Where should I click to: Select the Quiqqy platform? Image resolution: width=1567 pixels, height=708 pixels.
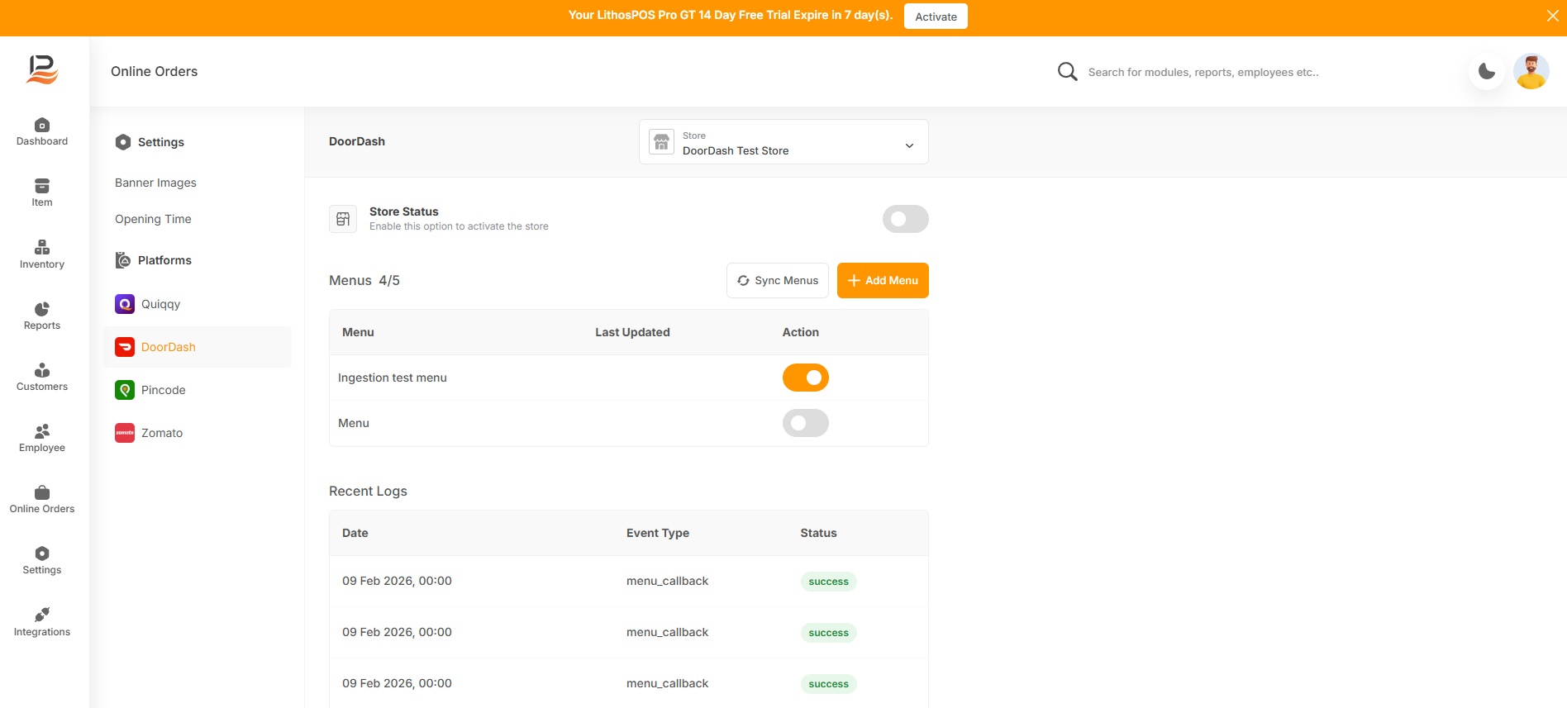pos(160,304)
